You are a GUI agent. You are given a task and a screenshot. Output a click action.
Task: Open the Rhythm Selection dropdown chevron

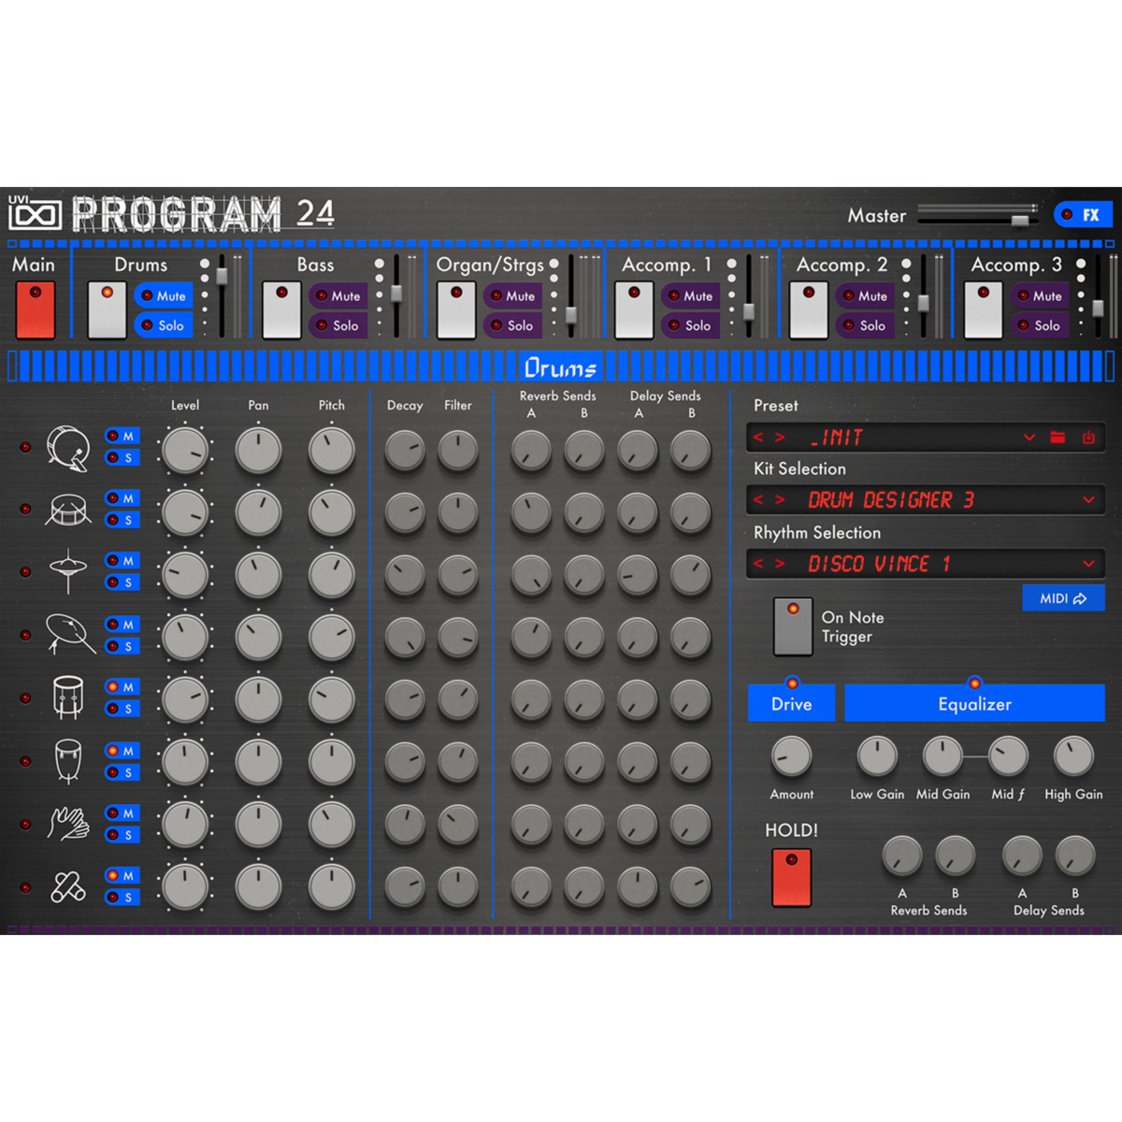click(1088, 564)
